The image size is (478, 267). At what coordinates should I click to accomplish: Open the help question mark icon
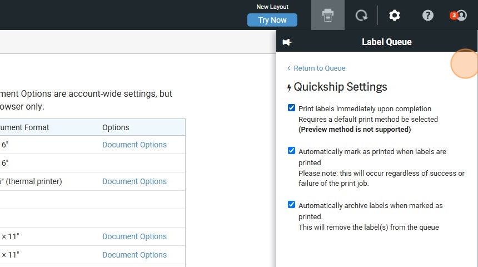[x=427, y=16]
